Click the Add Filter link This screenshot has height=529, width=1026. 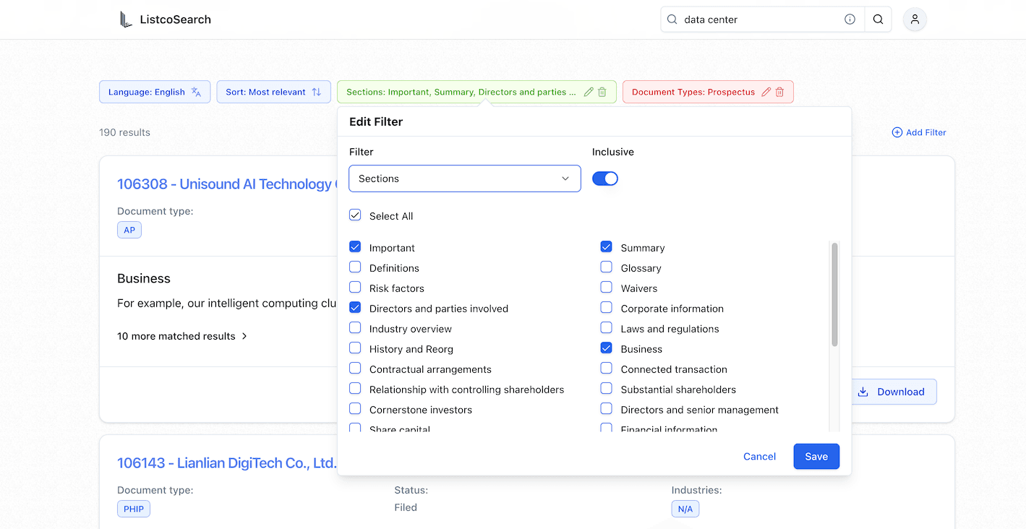coord(919,132)
